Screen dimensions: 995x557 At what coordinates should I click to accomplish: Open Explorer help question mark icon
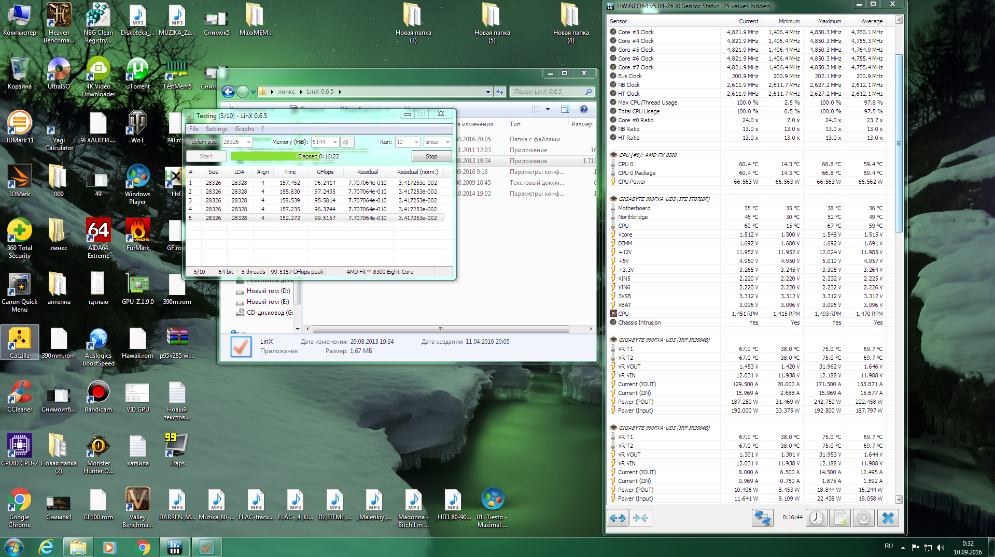[584, 109]
